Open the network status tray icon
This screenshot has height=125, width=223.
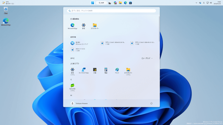click(x=207, y=3)
